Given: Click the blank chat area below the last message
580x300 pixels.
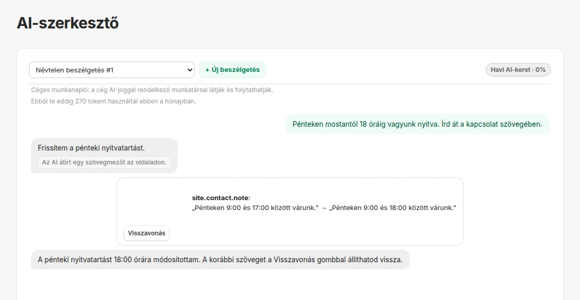Looking at the screenshot, I should point(290,284).
